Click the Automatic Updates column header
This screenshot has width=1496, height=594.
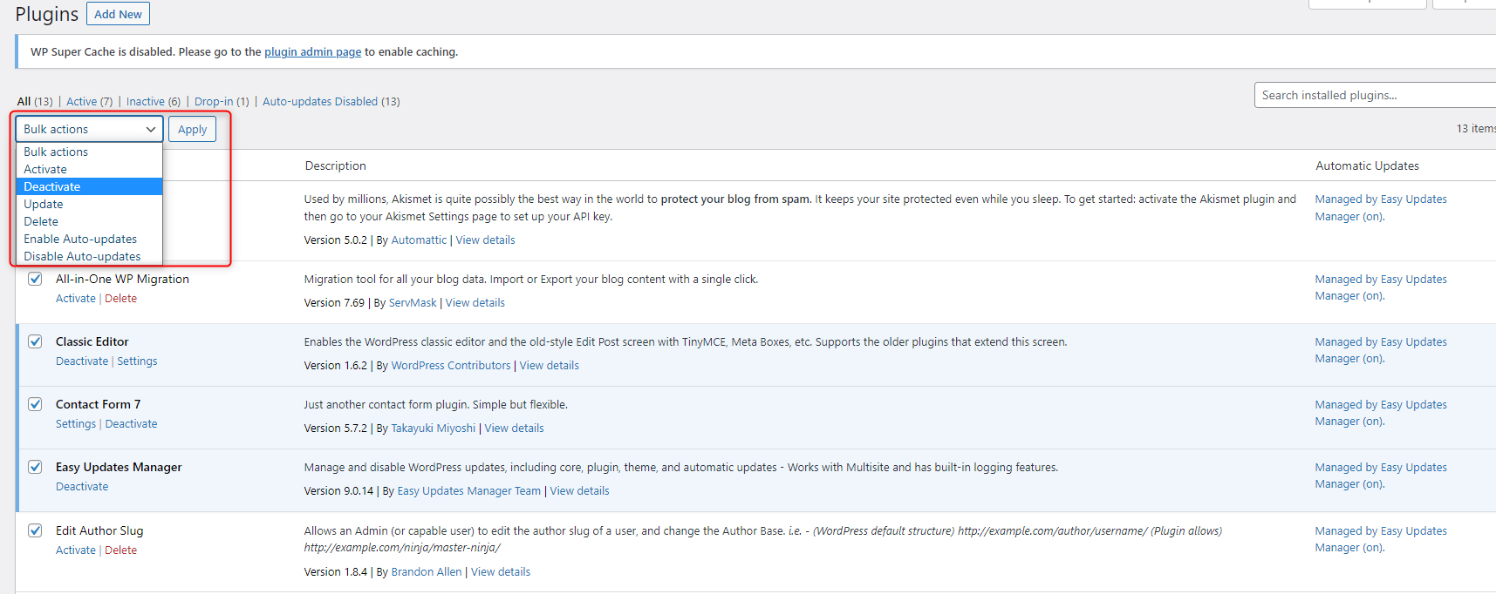(x=1367, y=165)
